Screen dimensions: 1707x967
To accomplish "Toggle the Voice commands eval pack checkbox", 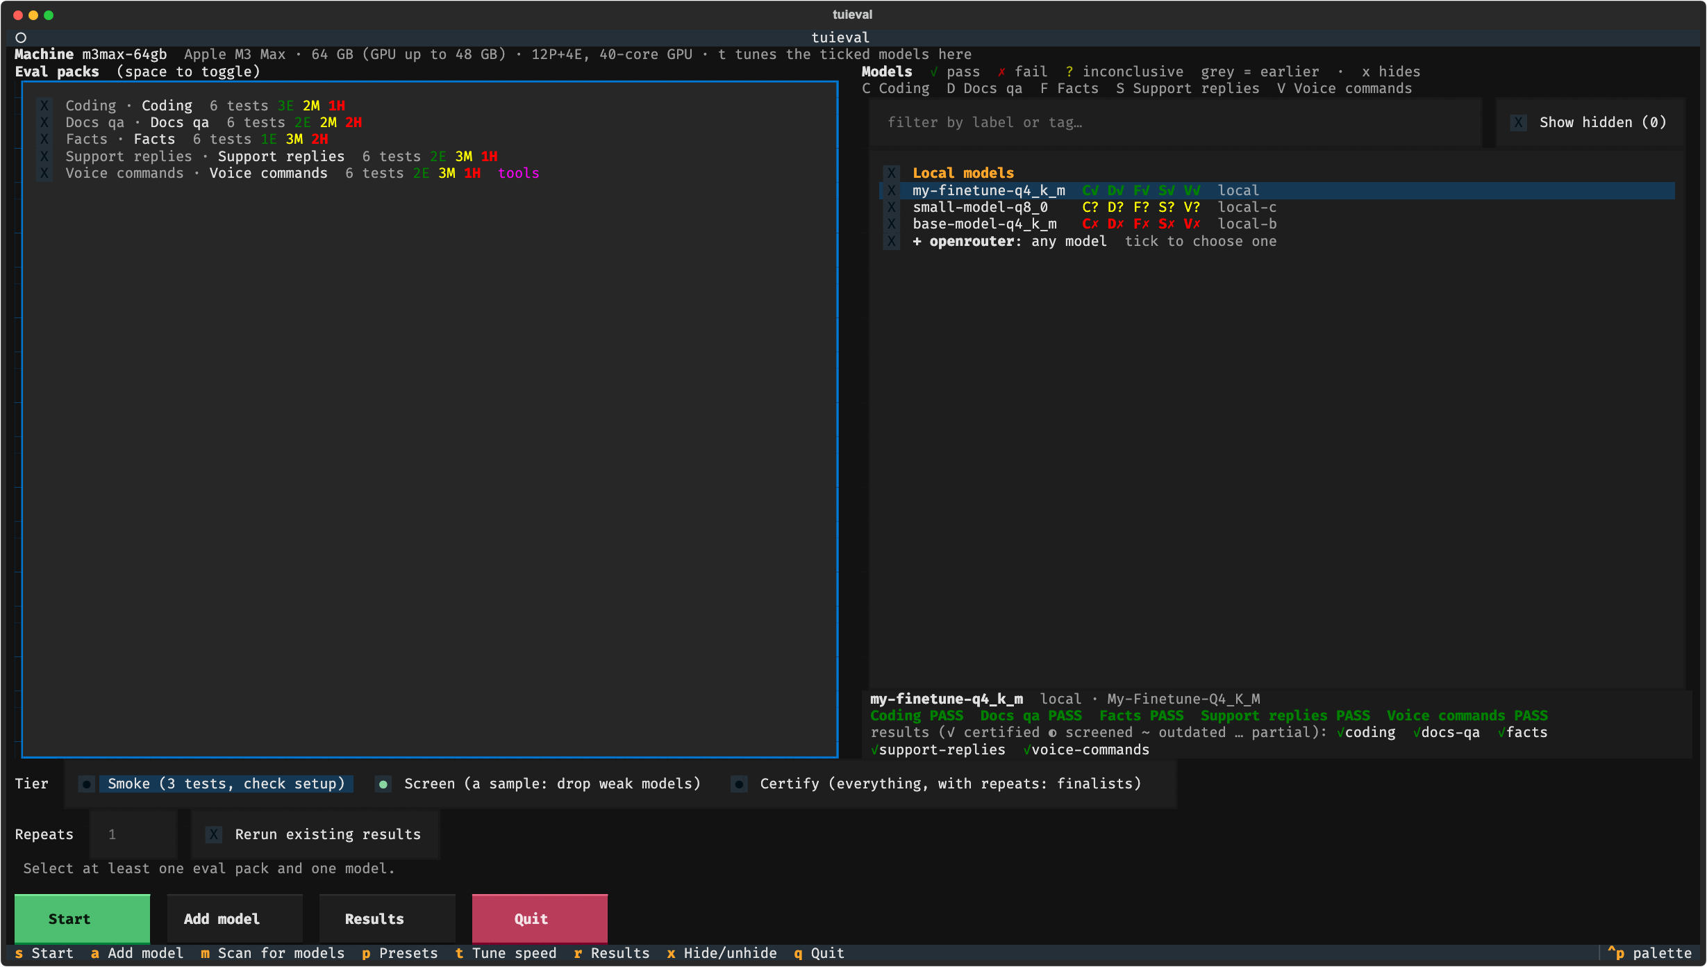I will point(44,173).
